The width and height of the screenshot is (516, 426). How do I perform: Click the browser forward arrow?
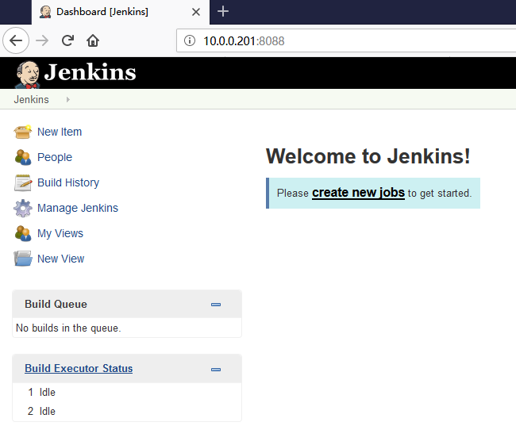42,40
